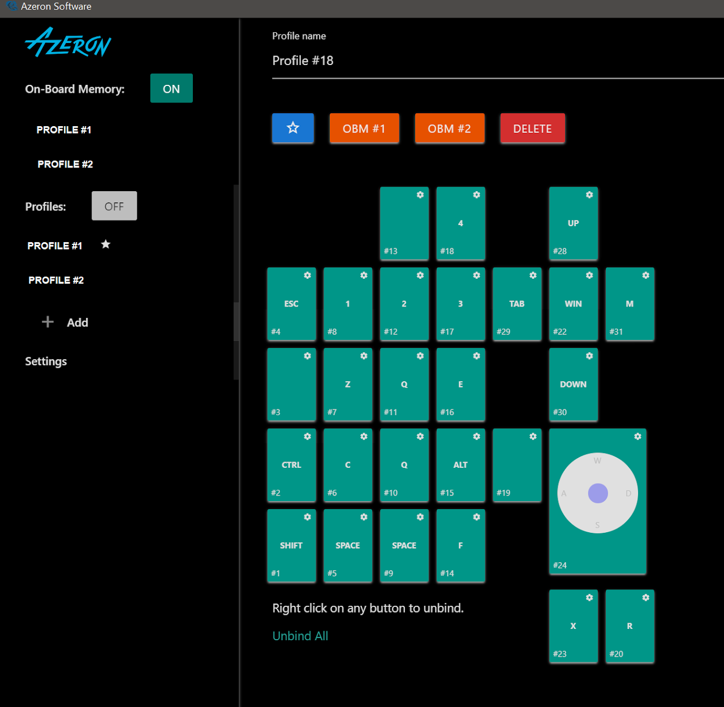Click the red DELETE button

pos(532,128)
